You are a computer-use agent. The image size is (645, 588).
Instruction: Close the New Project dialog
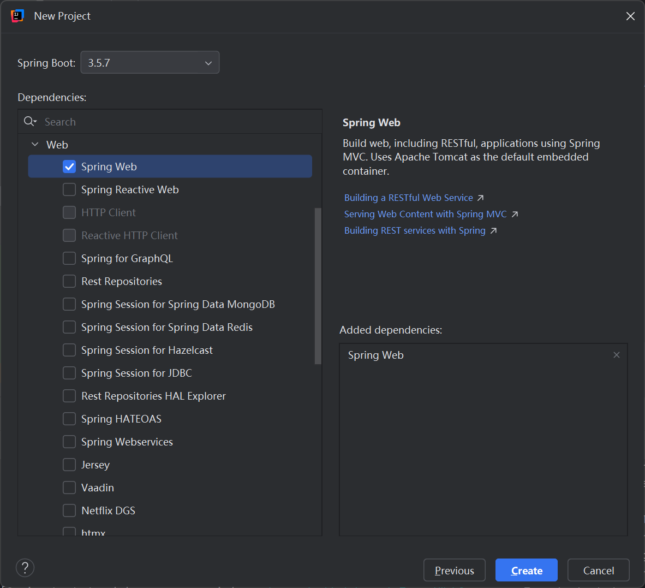click(630, 16)
